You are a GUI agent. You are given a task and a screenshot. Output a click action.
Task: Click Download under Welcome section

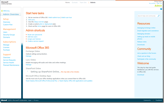click(x=141, y=75)
